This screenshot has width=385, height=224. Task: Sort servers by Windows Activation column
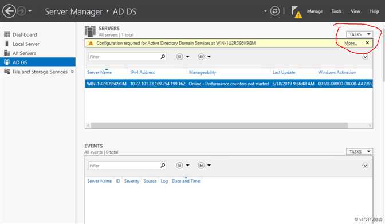[337, 72]
